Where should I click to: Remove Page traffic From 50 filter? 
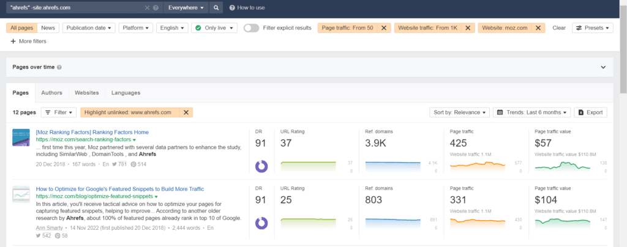[383, 28]
